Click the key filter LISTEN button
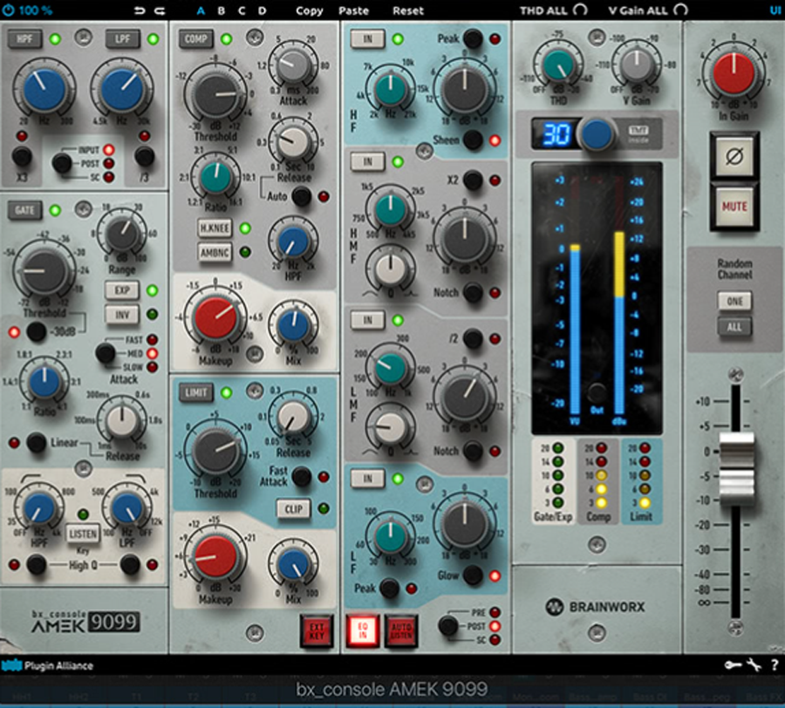Viewport: 785px width, 708px height. [83, 534]
